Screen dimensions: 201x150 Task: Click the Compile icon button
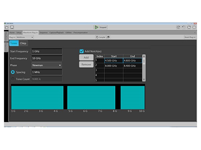pyautogui.click(x=102, y=37)
